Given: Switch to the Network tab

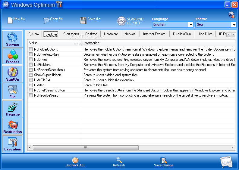Looking at the screenshot, I should (131, 34).
